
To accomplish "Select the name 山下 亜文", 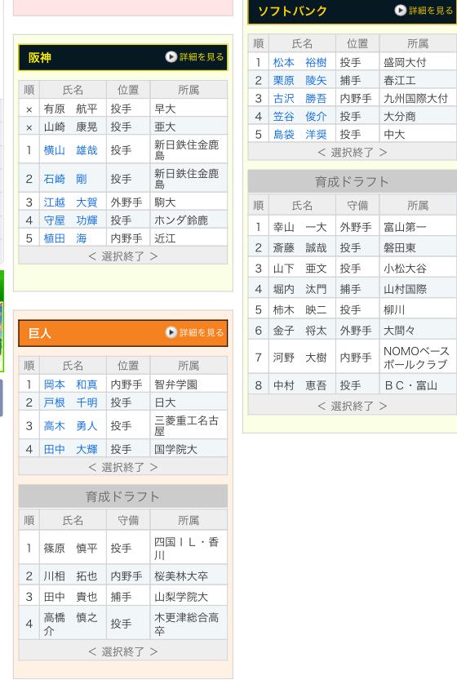I will point(299,269).
